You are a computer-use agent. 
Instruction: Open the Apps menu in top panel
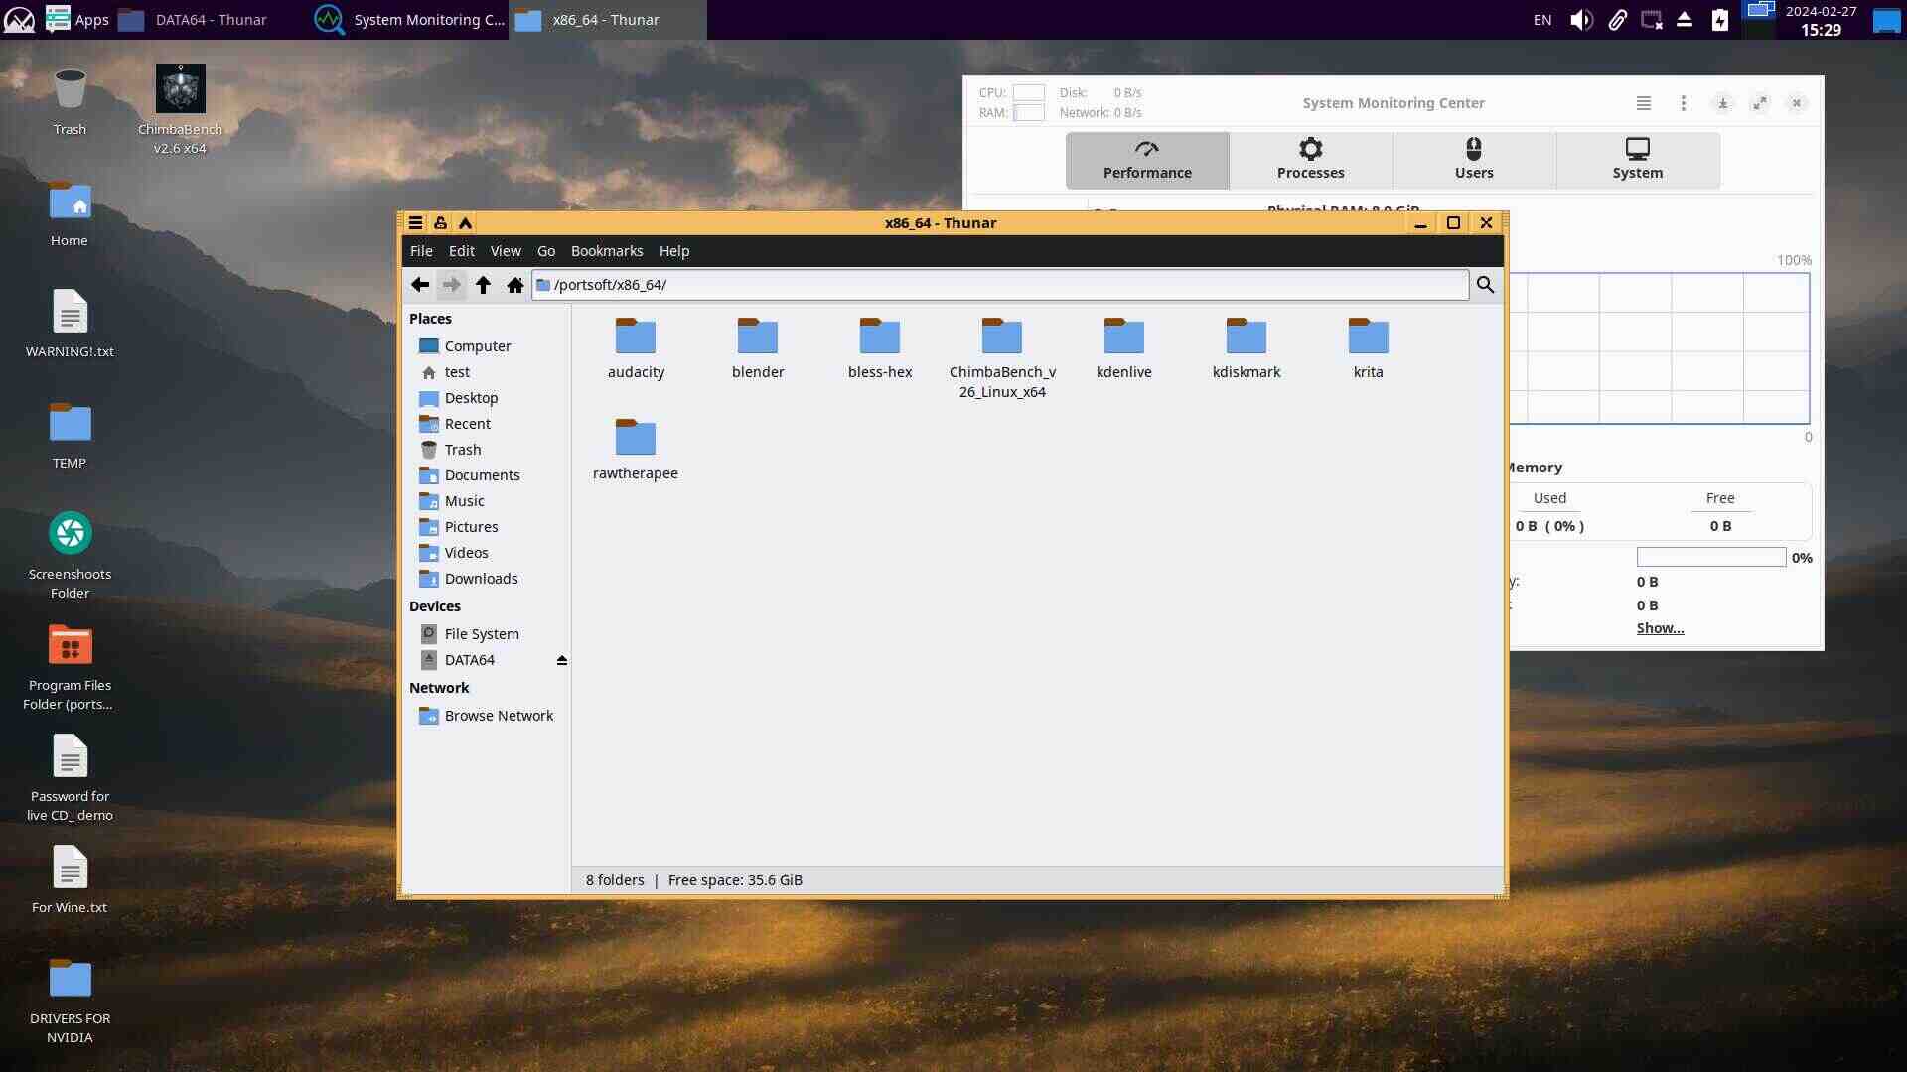77,19
